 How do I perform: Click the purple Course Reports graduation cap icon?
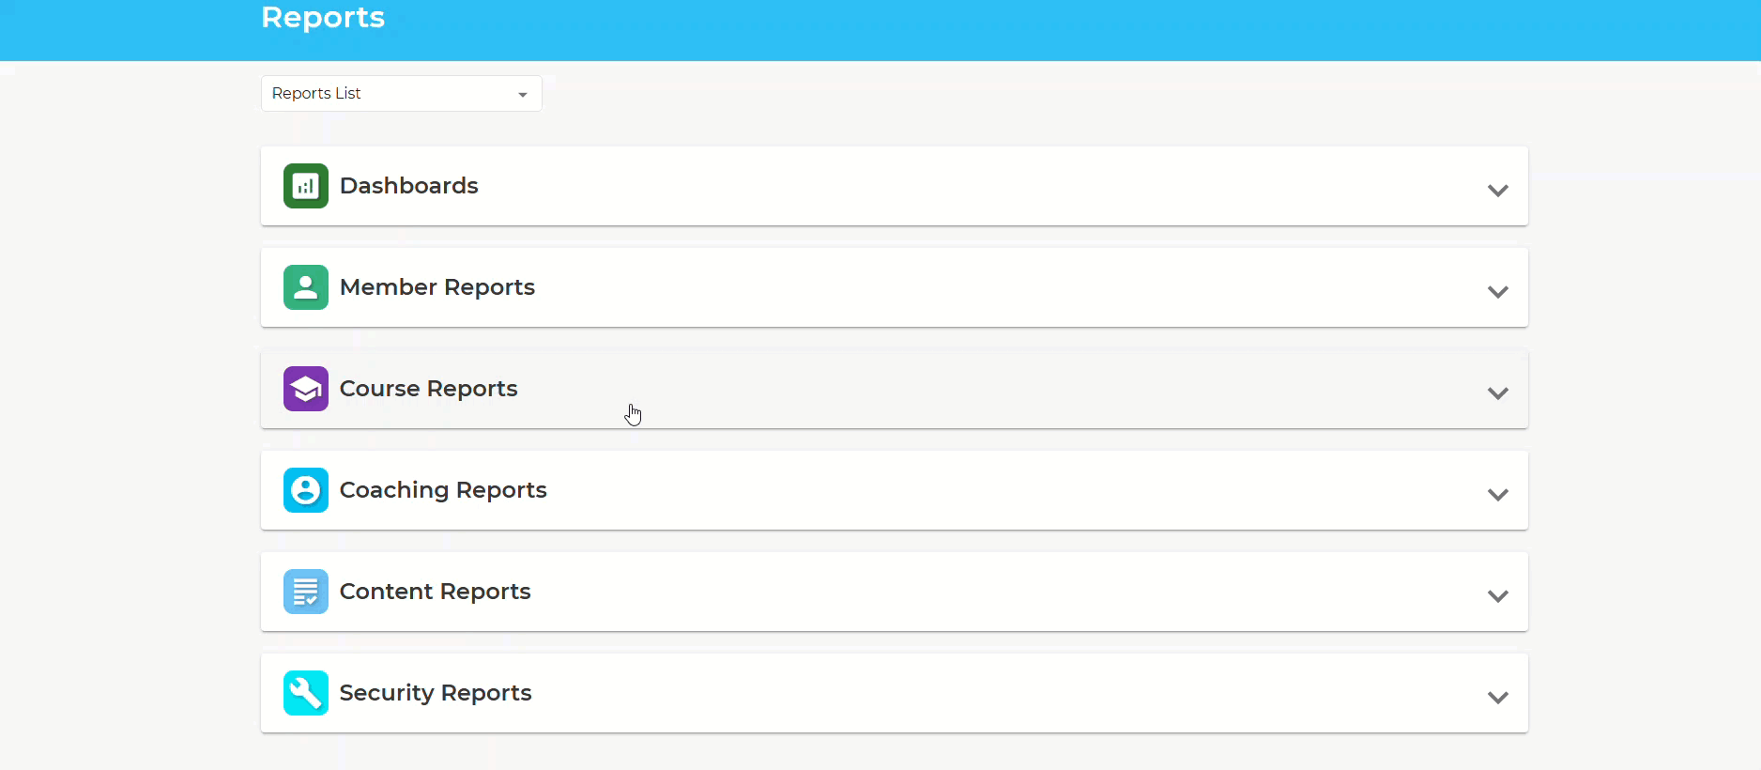tap(305, 389)
